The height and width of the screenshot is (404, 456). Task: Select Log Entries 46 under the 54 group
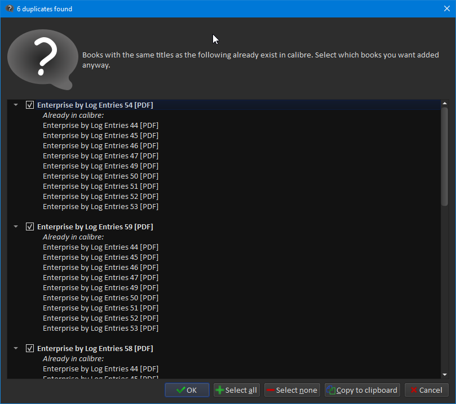click(x=101, y=145)
